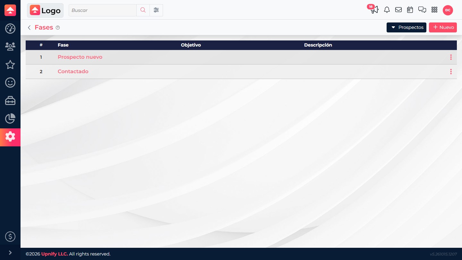Viewport: 462px width, 260px height.
Task: Open the megaphone announcements icon
Action: click(374, 10)
